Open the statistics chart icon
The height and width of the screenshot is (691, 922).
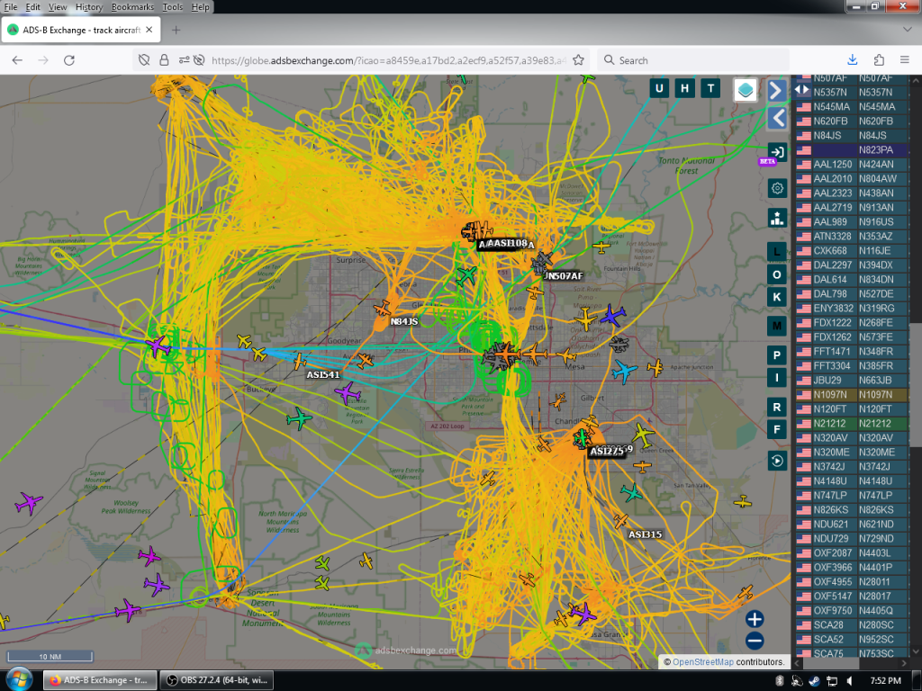coord(777,218)
